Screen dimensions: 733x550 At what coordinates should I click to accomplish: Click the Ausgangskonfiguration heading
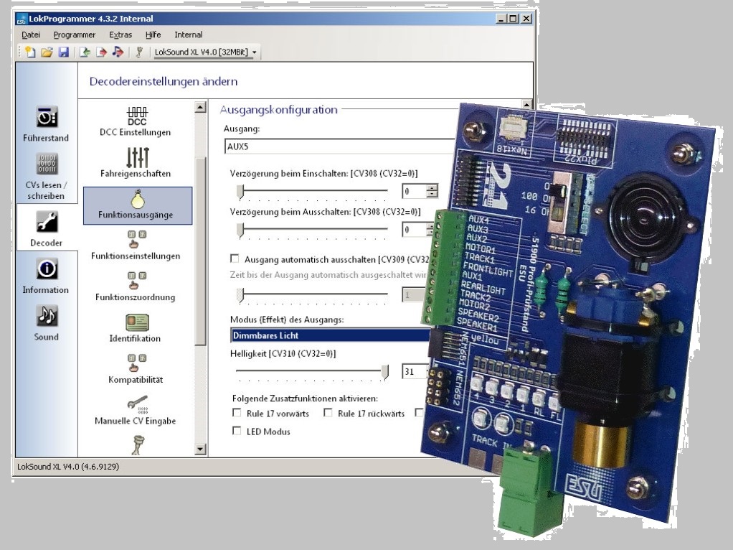[278, 110]
